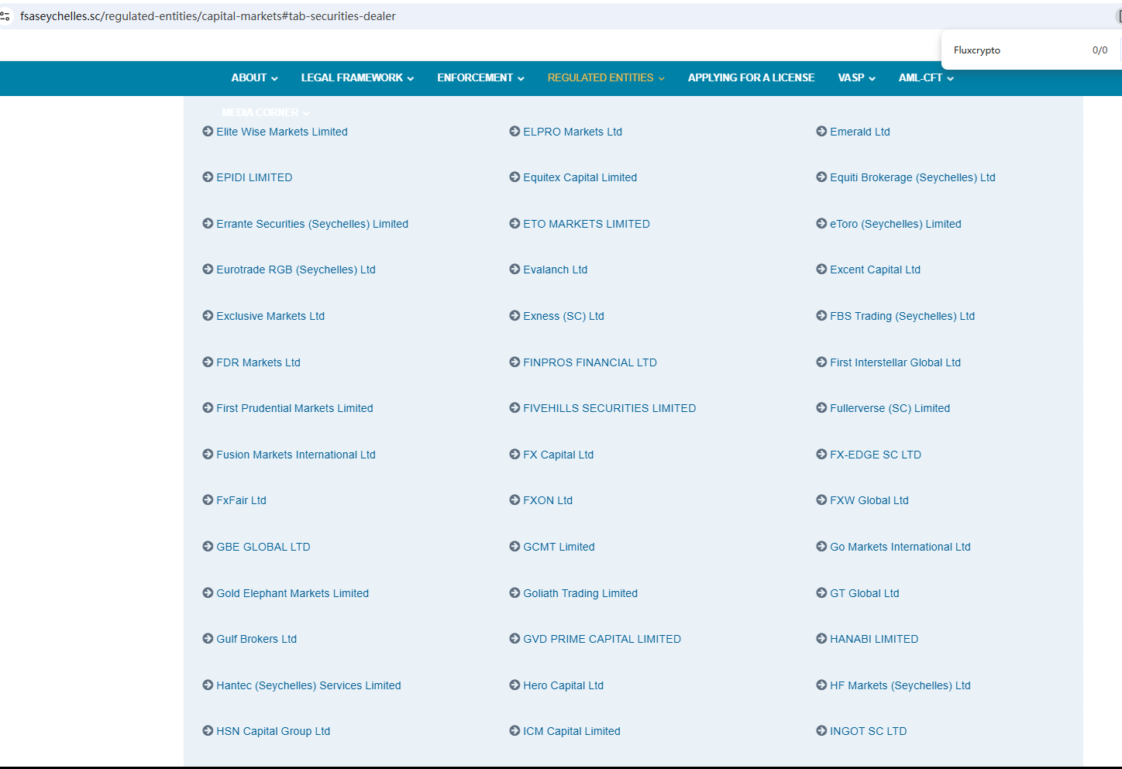Open the FXW Global Ltd link

point(869,500)
